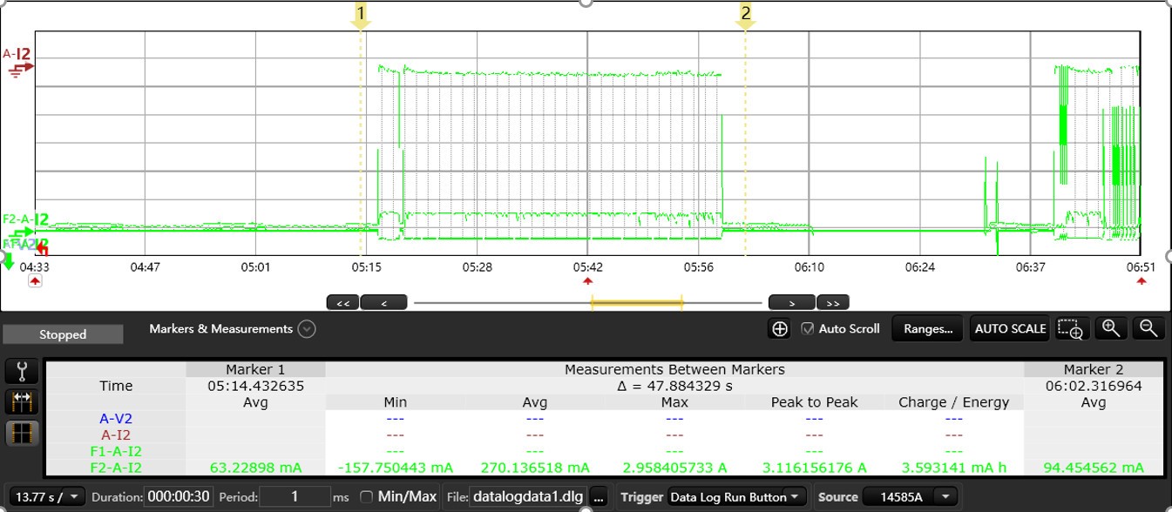This screenshot has height=512, width=1172.
Task: Select marker 1 flag on the graph
Action: pyautogui.click(x=361, y=15)
